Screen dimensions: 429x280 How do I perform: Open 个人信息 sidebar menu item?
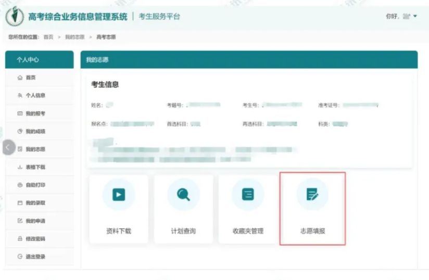40,95
